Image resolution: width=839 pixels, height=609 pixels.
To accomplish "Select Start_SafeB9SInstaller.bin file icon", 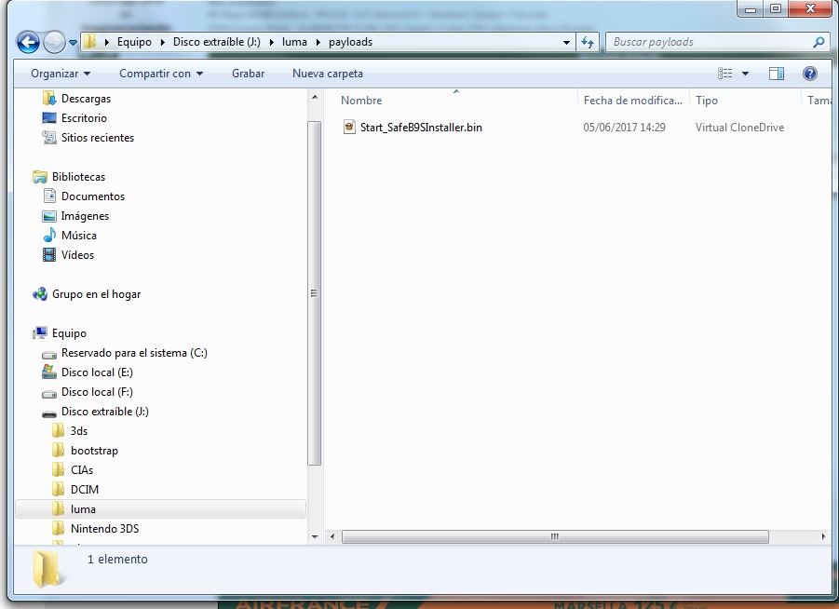I will pyautogui.click(x=349, y=128).
